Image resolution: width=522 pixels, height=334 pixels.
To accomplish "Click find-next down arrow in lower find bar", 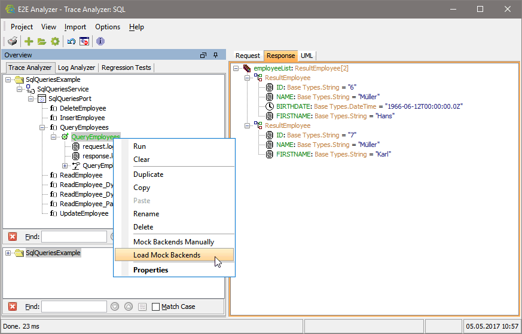I will pos(115,307).
